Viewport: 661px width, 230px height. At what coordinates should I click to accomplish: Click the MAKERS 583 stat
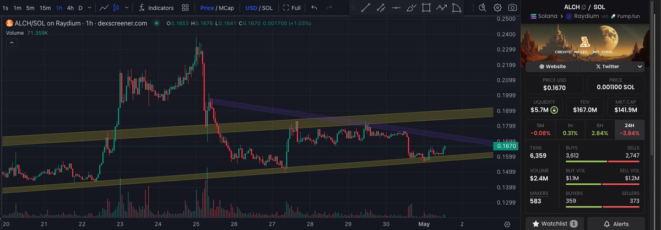[x=540, y=197]
